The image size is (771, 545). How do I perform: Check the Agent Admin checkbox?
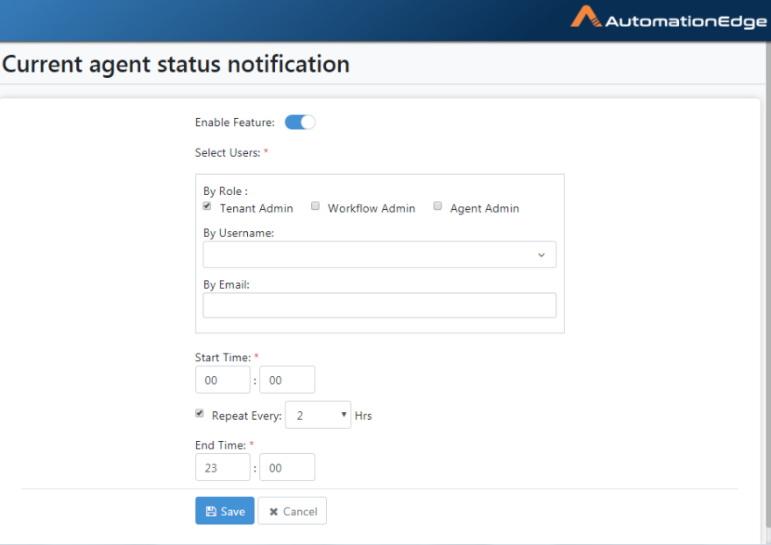coord(437,206)
